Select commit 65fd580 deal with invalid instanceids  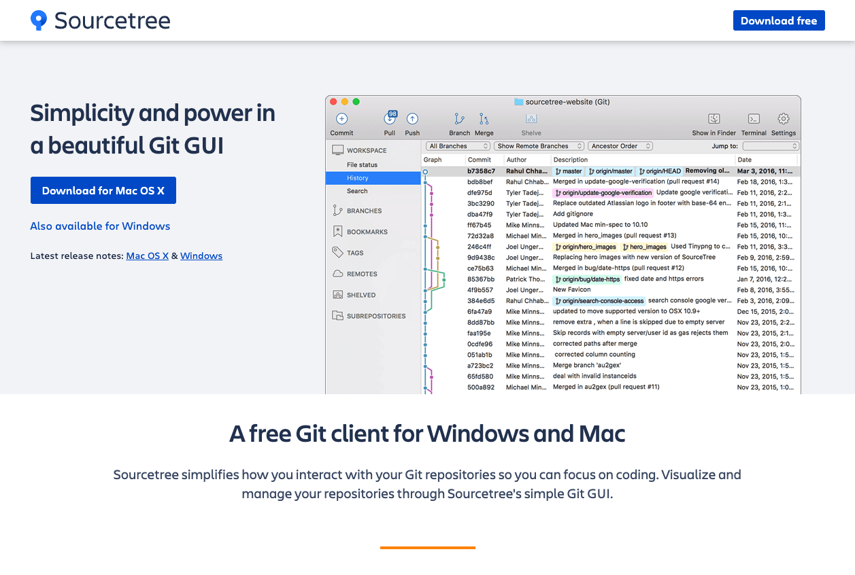[x=611, y=376]
